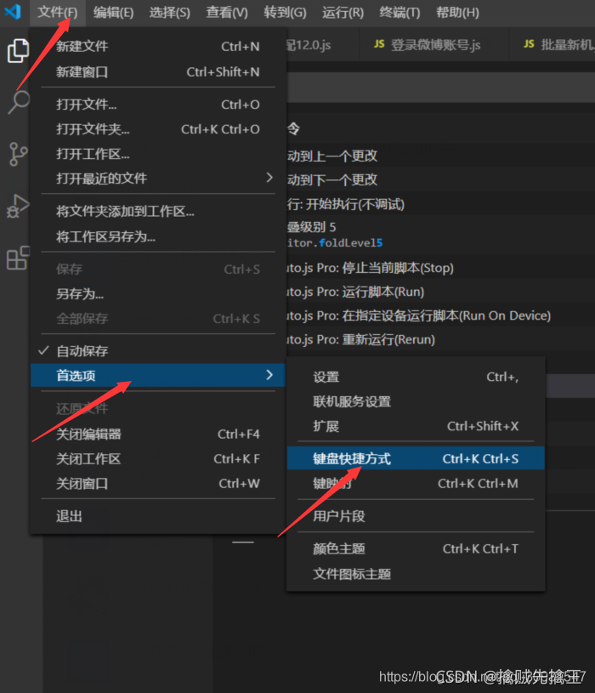595x693 pixels.
Task: Choose 新建文件 menu entry
Action: pyautogui.click(x=157, y=46)
